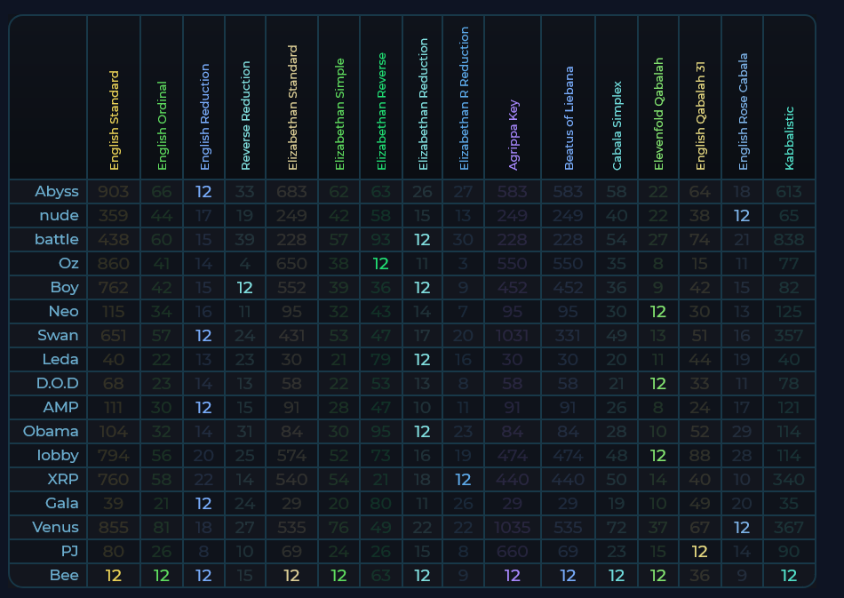The image size is (844, 598).
Task: Select highlighted 12 in PJ row
Action: 700,551
